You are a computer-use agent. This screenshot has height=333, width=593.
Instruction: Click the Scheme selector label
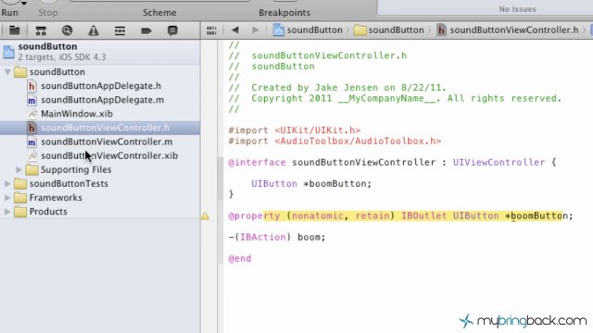(x=159, y=12)
